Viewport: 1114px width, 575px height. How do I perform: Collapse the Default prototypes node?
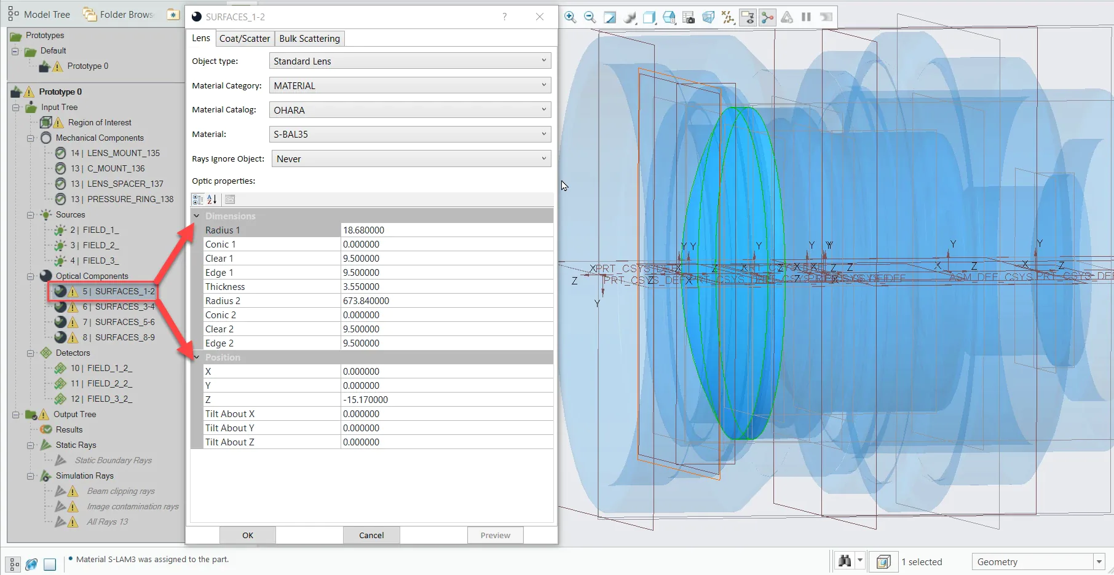coord(15,51)
